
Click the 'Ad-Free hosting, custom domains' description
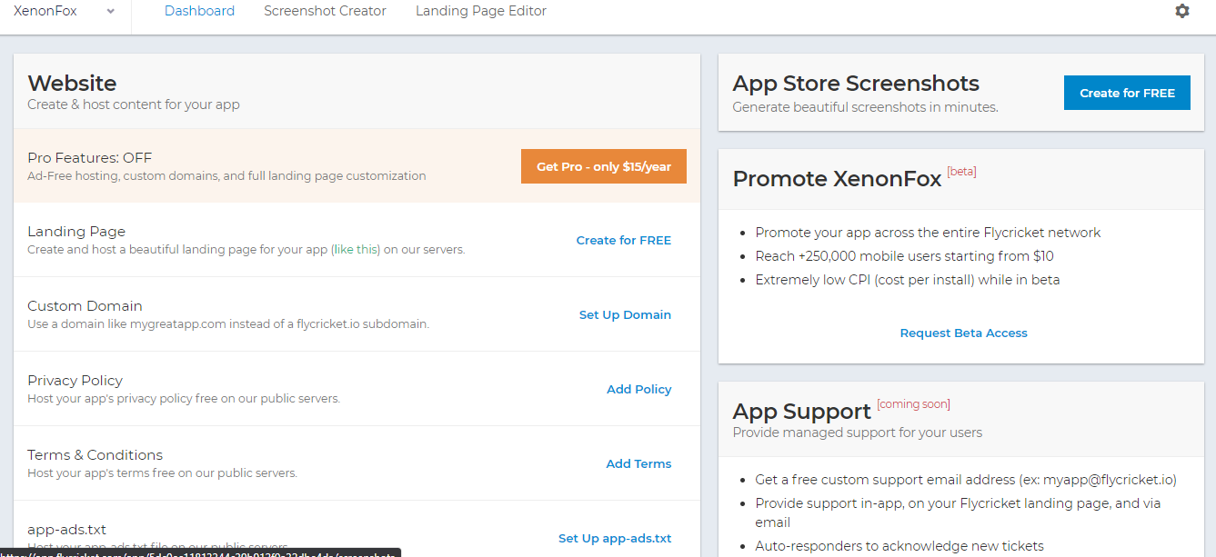coord(226,176)
